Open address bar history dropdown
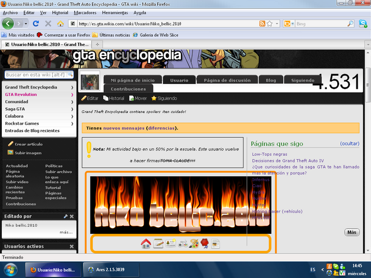 (277, 24)
